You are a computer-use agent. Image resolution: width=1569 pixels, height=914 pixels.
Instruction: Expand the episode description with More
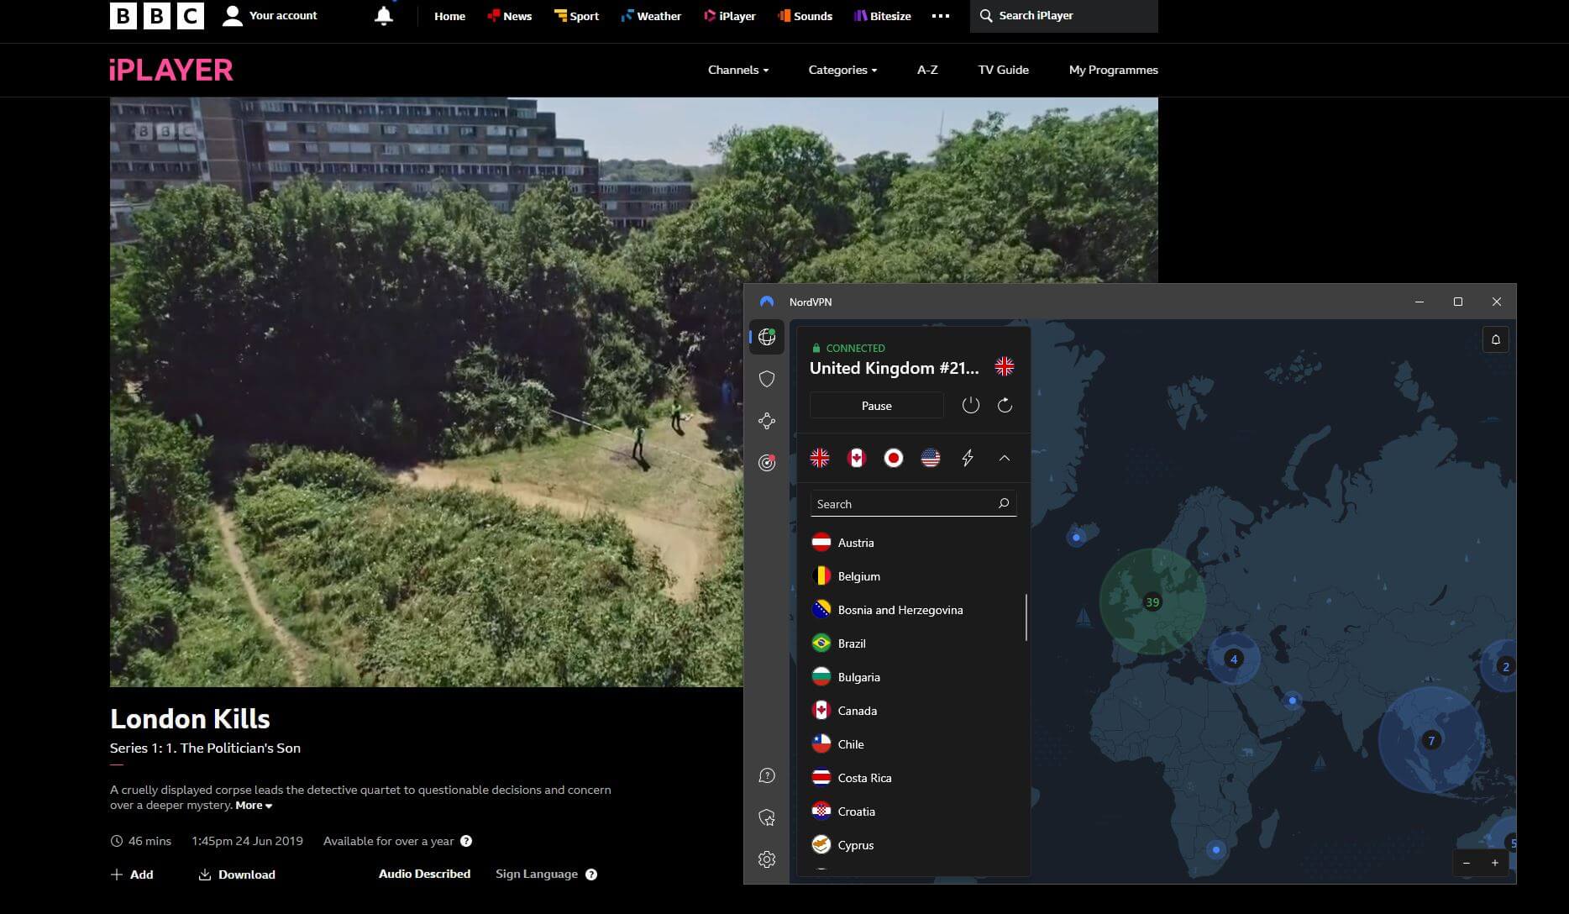pyautogui.click(x=254, y=805)
